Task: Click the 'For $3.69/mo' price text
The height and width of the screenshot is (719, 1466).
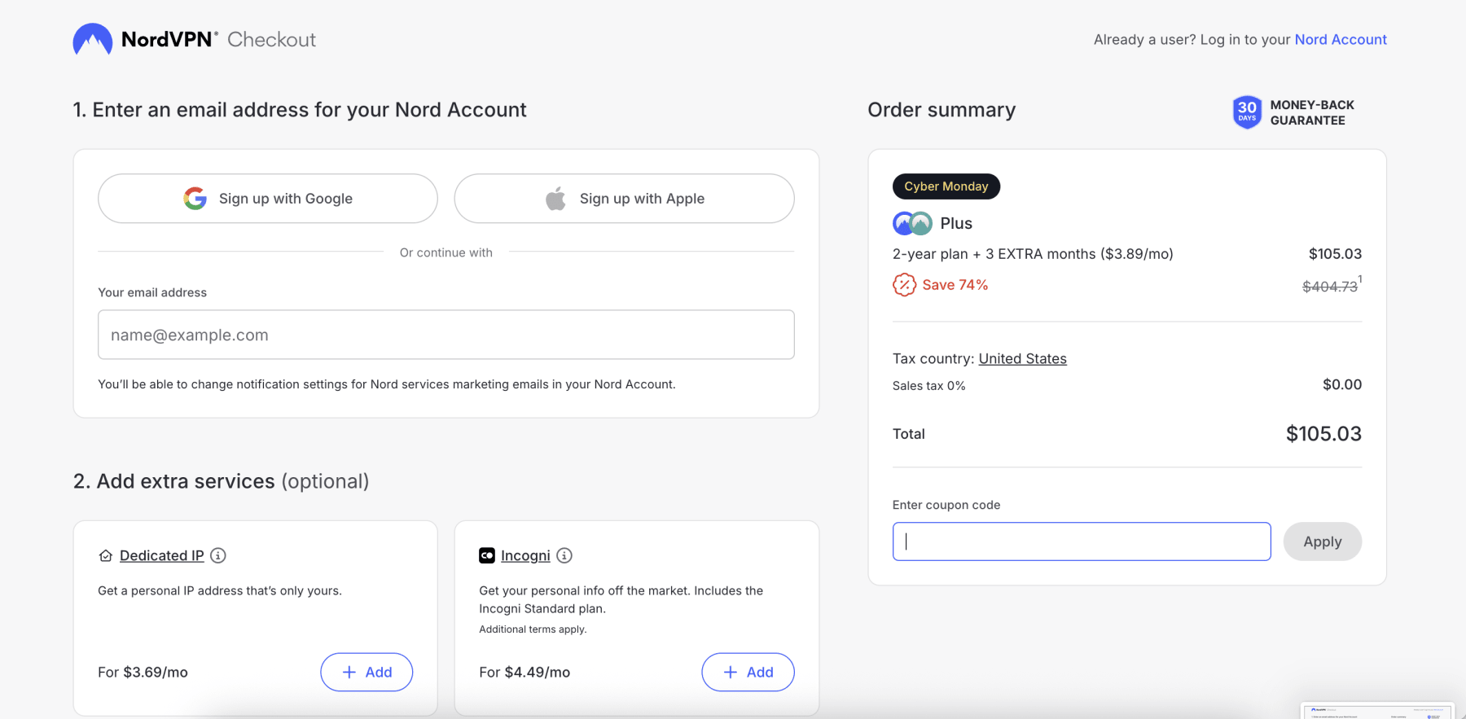Action: [x=143, y=672]
